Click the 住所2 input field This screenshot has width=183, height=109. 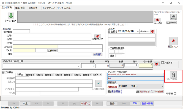[x=52, y=39]
